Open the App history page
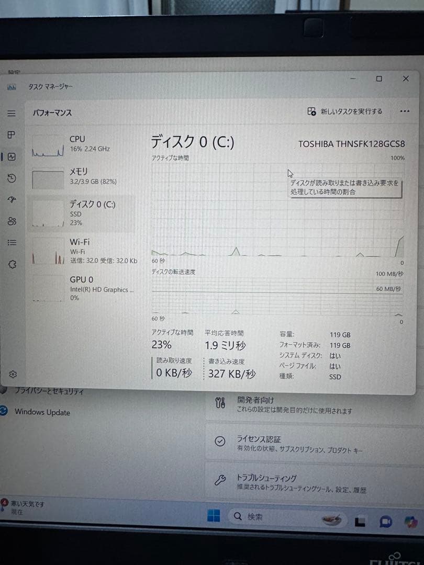This screenshot has width=424, height=565. tap(13, 178)
